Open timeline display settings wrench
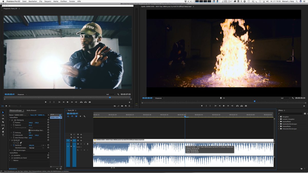The image size is (308, 173). [x=84, y=116]
